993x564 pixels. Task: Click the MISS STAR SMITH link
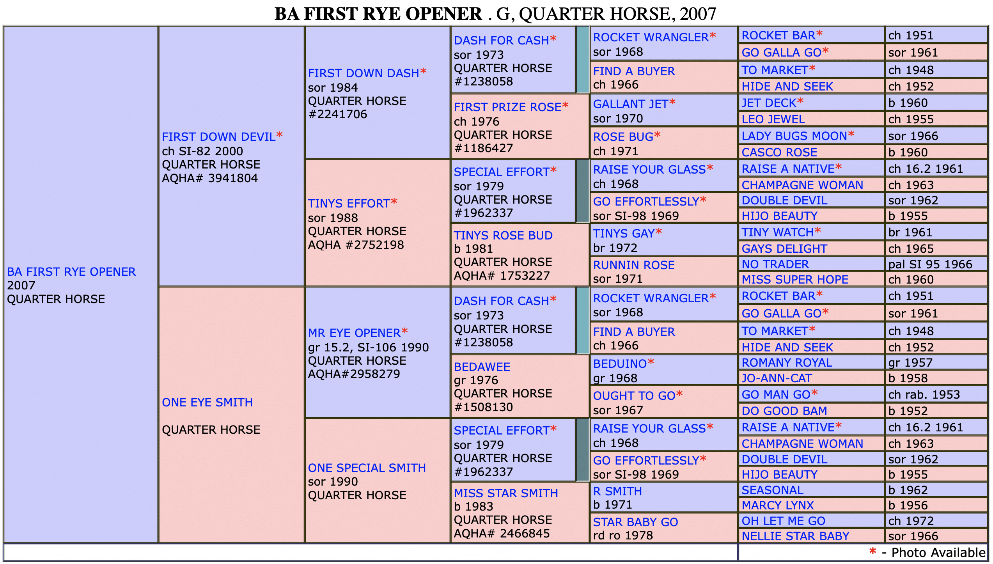(506, 493)
